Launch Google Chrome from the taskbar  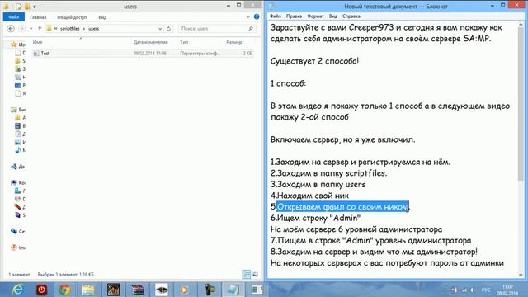(x=64, y=290)
